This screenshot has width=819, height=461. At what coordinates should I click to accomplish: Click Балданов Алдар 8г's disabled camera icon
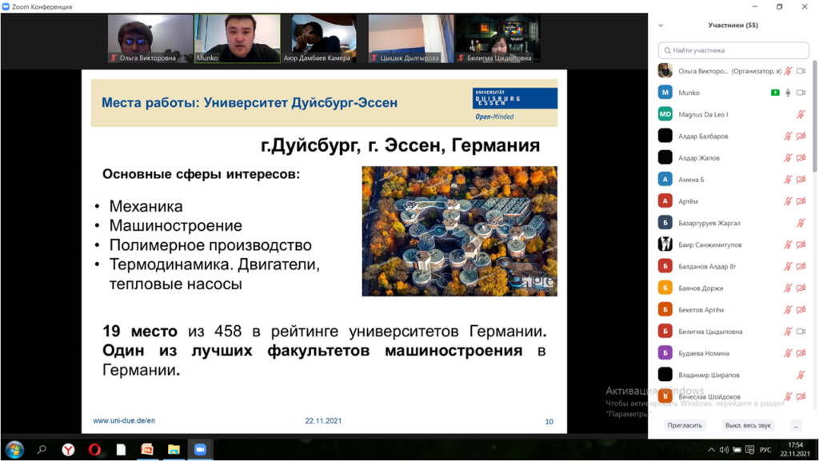pos(801,267)
